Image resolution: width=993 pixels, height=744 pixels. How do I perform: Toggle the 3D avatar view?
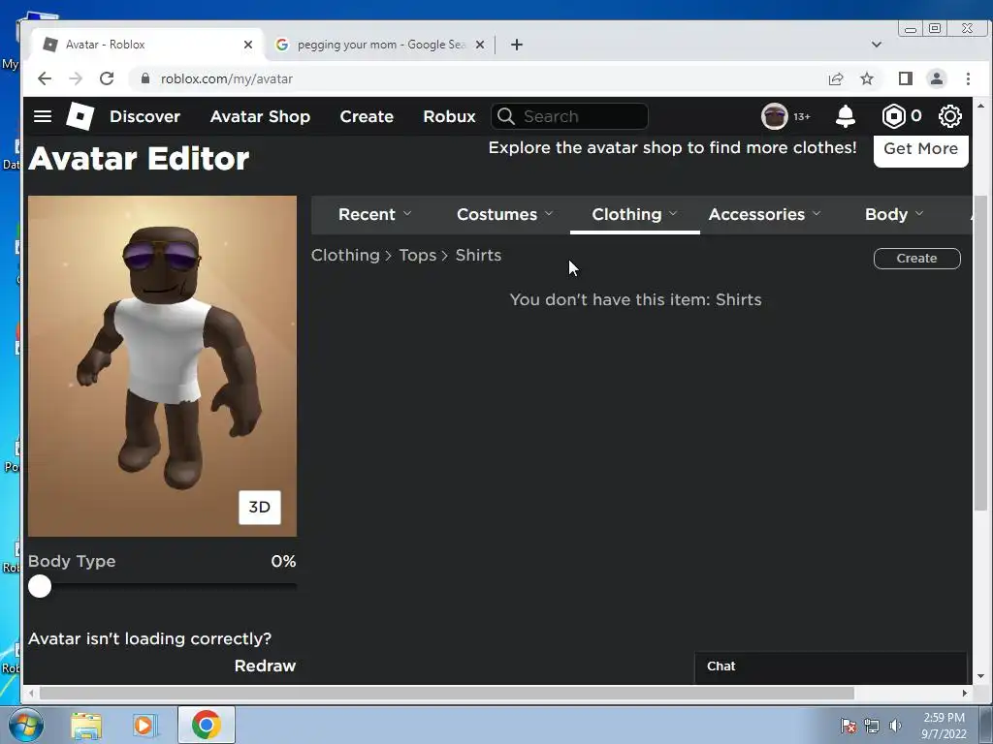tap(260, 507)
